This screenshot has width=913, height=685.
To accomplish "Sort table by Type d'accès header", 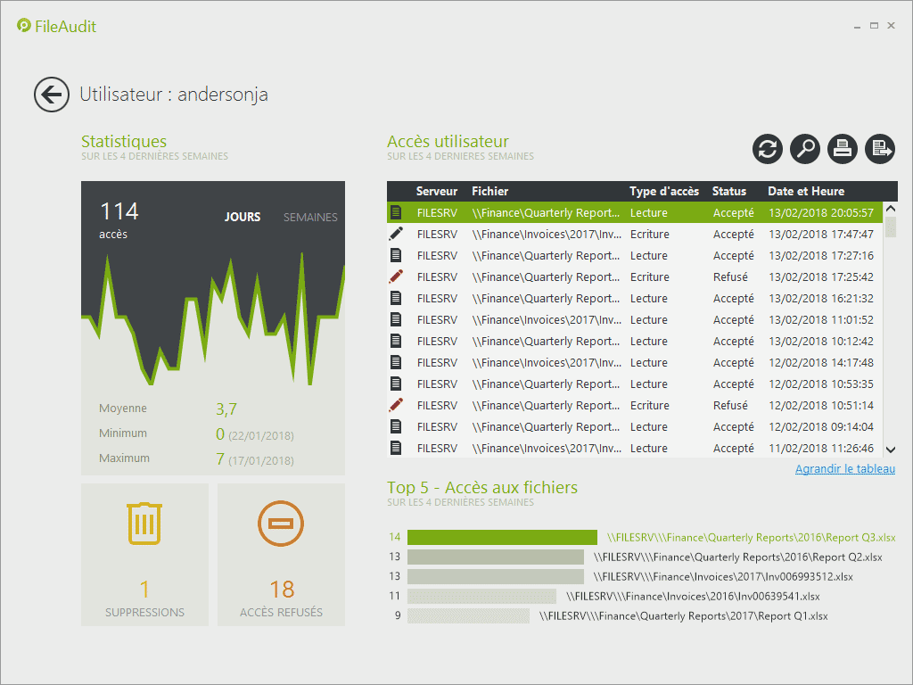I will click(663, 191).
